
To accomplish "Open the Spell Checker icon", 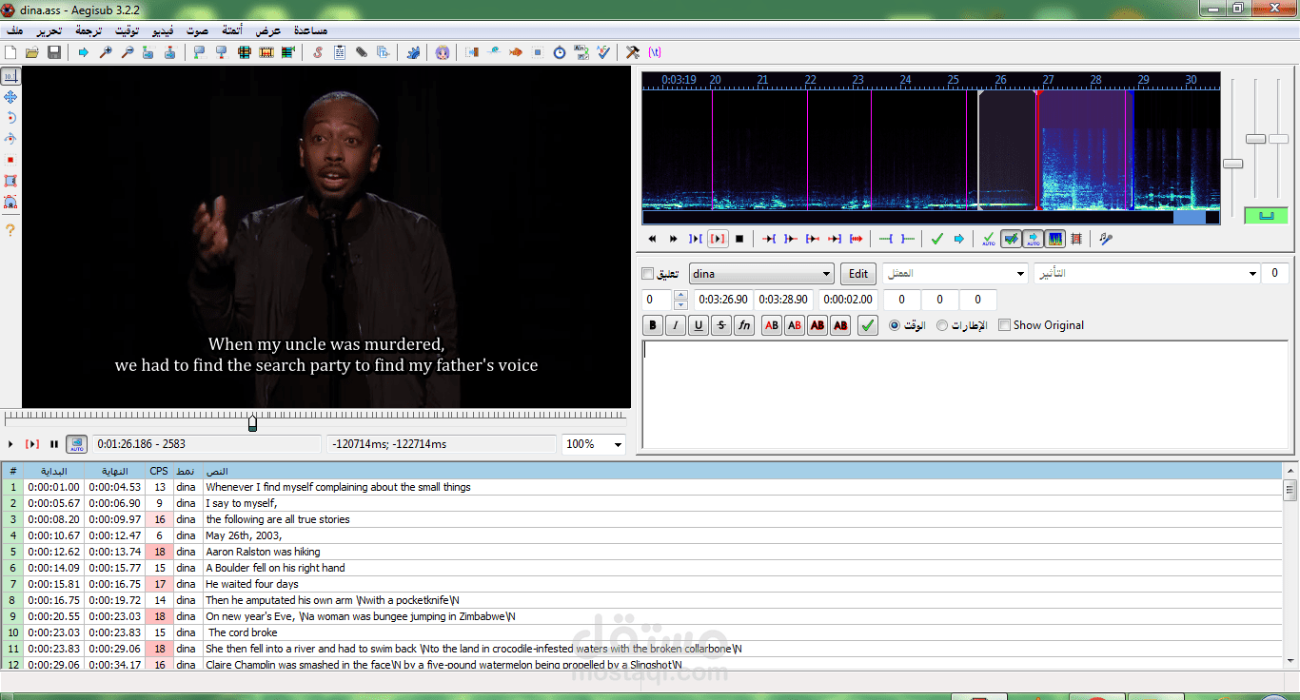I will point(603,52).
